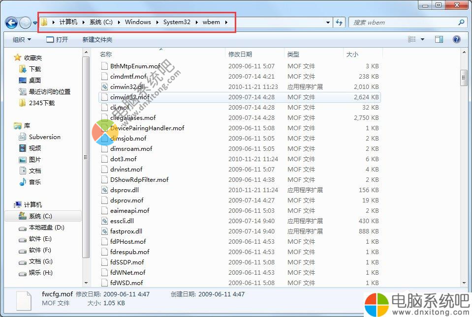Sort by 修改日期 column header
472x317 pixels.
tap(240, 55)
